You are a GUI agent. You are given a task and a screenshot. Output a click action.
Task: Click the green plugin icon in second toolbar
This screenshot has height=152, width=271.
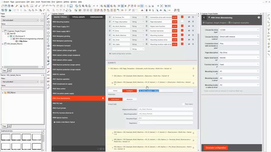10,10
